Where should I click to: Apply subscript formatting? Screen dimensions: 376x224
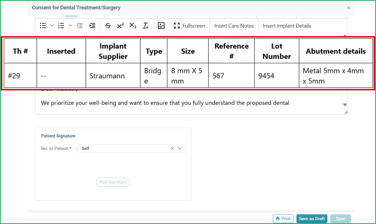(133, 26)
